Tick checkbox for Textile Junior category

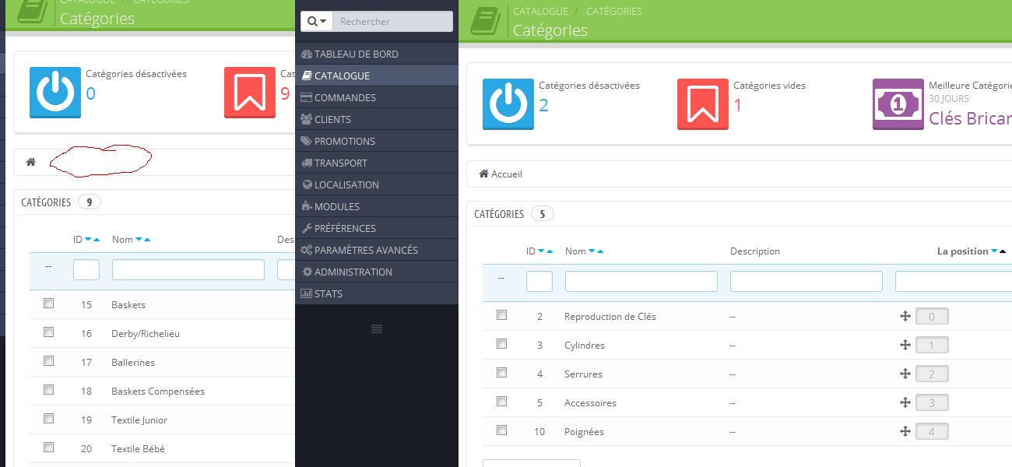point(48,419)
